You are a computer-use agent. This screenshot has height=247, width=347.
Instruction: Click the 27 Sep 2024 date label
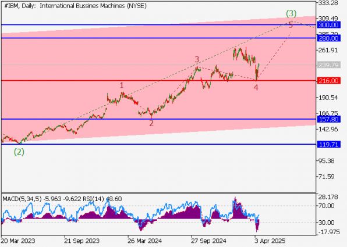pyautogui.click(x=208, y=241)
